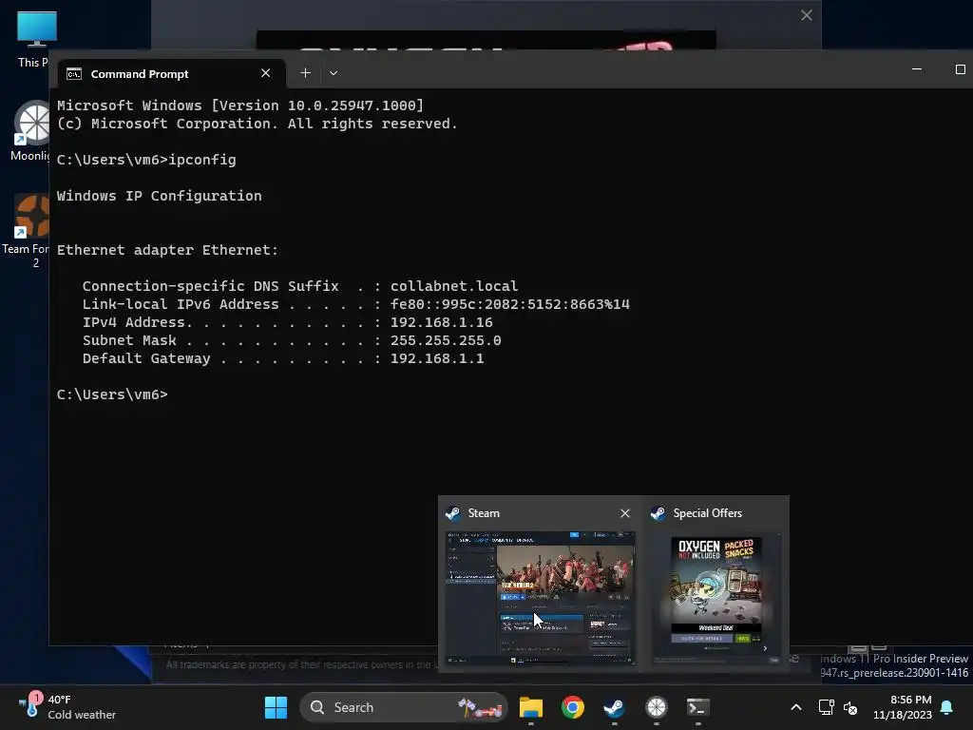Expand the terminal profile dropdown chevron
Viewport: 973px width, 730px height.
pyautogui.click(x=334, y=73)
